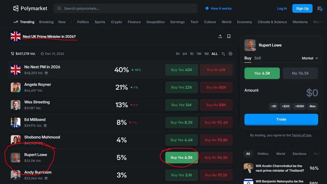
Task: Click Angela Rayner's avatar
Action: (x=16, y=87)
